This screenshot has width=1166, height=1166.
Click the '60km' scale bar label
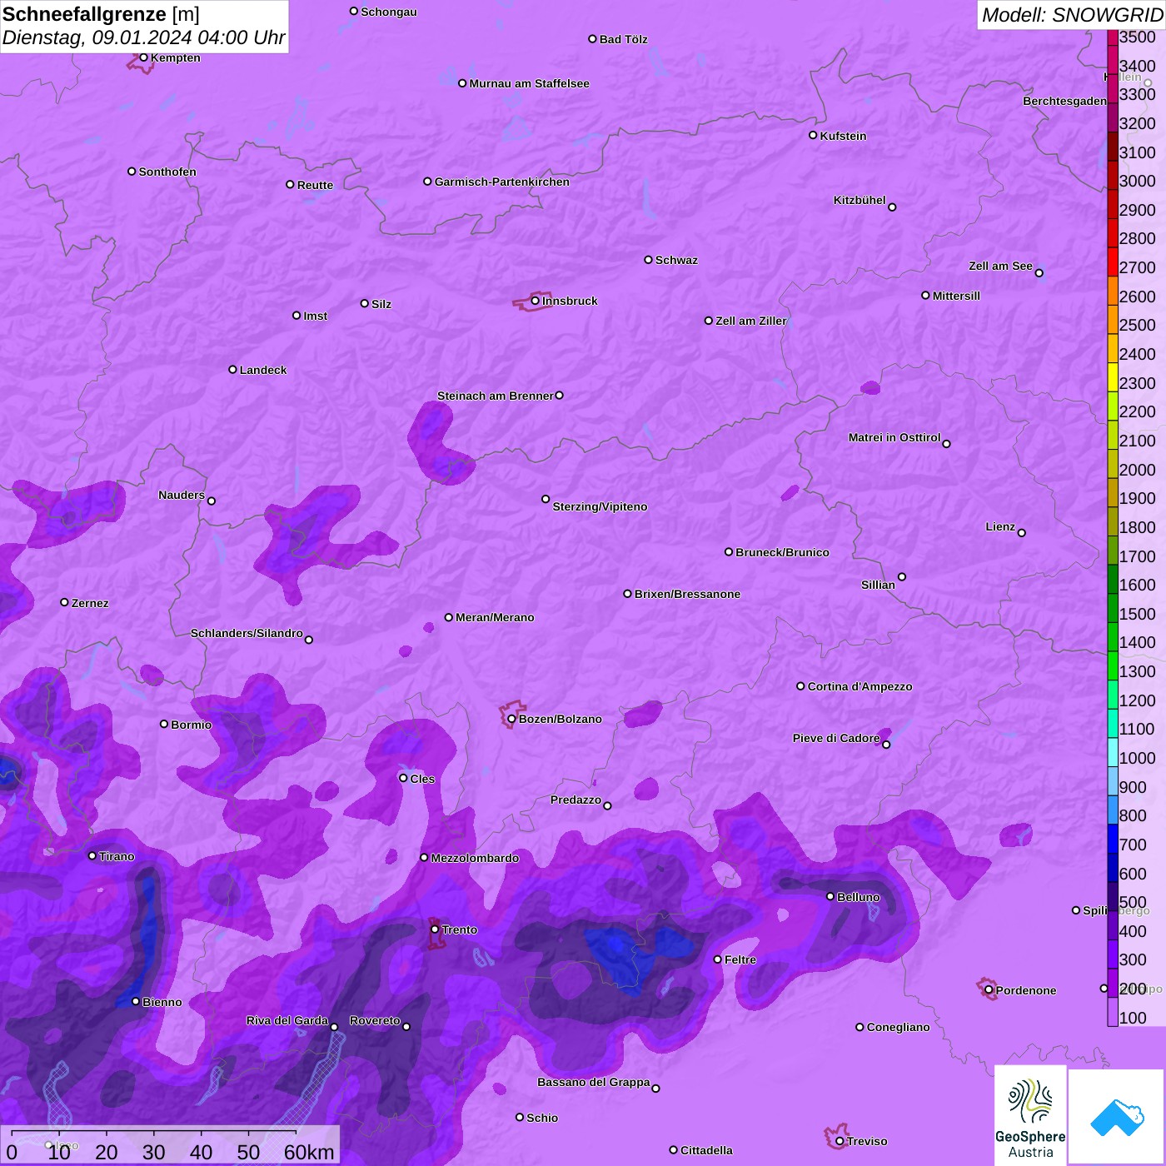click(309, 1153)
